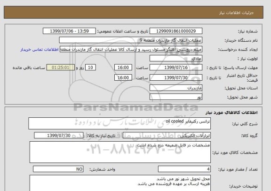Click the label اولویت نیاز
The image size is (271, 191).
247,59
